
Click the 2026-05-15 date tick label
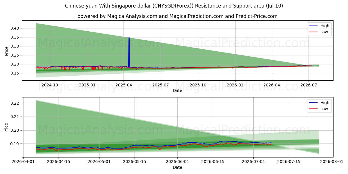(135, 162)
